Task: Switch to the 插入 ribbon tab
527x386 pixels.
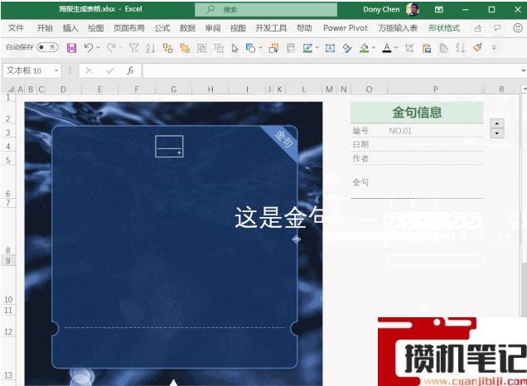Action: (70, 28)
